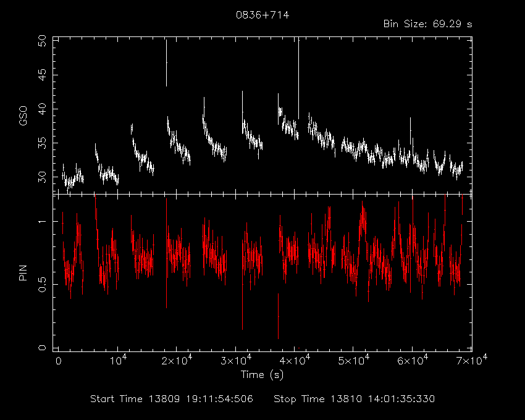This screenshot has height=420, width=525.
Task: Click the GSO y-axis value 35
Action: click(x=42, y=143)
